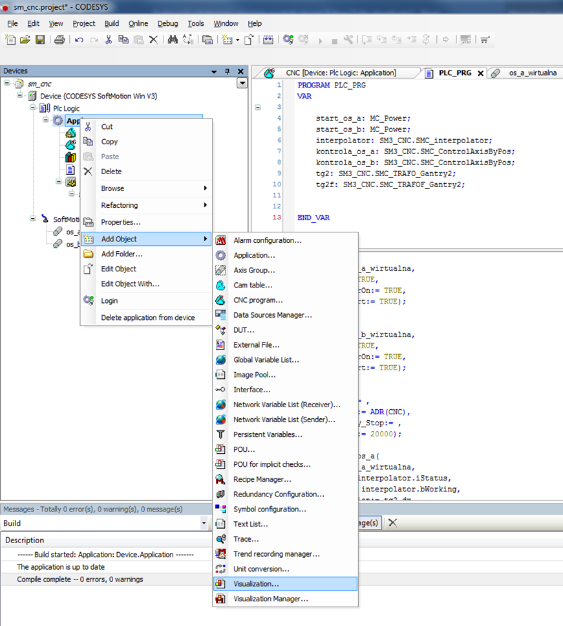Viewport: 563px width, 626px height.
Task: Click the Open Project folder toolbar icon
Action: tap(25, 39)
